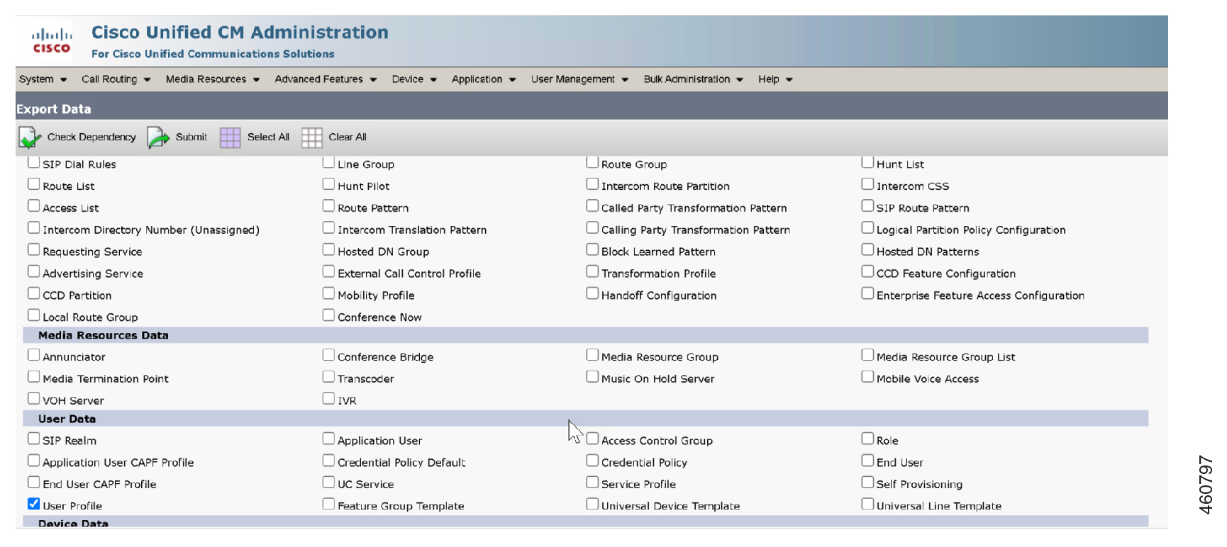The width and height of the screenshot is (1227, 547).
Task: Click 'Cisco Unified CM Administration' heading
Action: pyautogui.click(x=240, y=33)
